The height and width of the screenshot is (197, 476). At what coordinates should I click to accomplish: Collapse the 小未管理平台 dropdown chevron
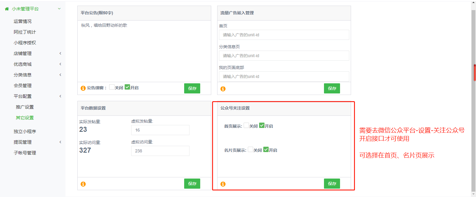point(59,9)
